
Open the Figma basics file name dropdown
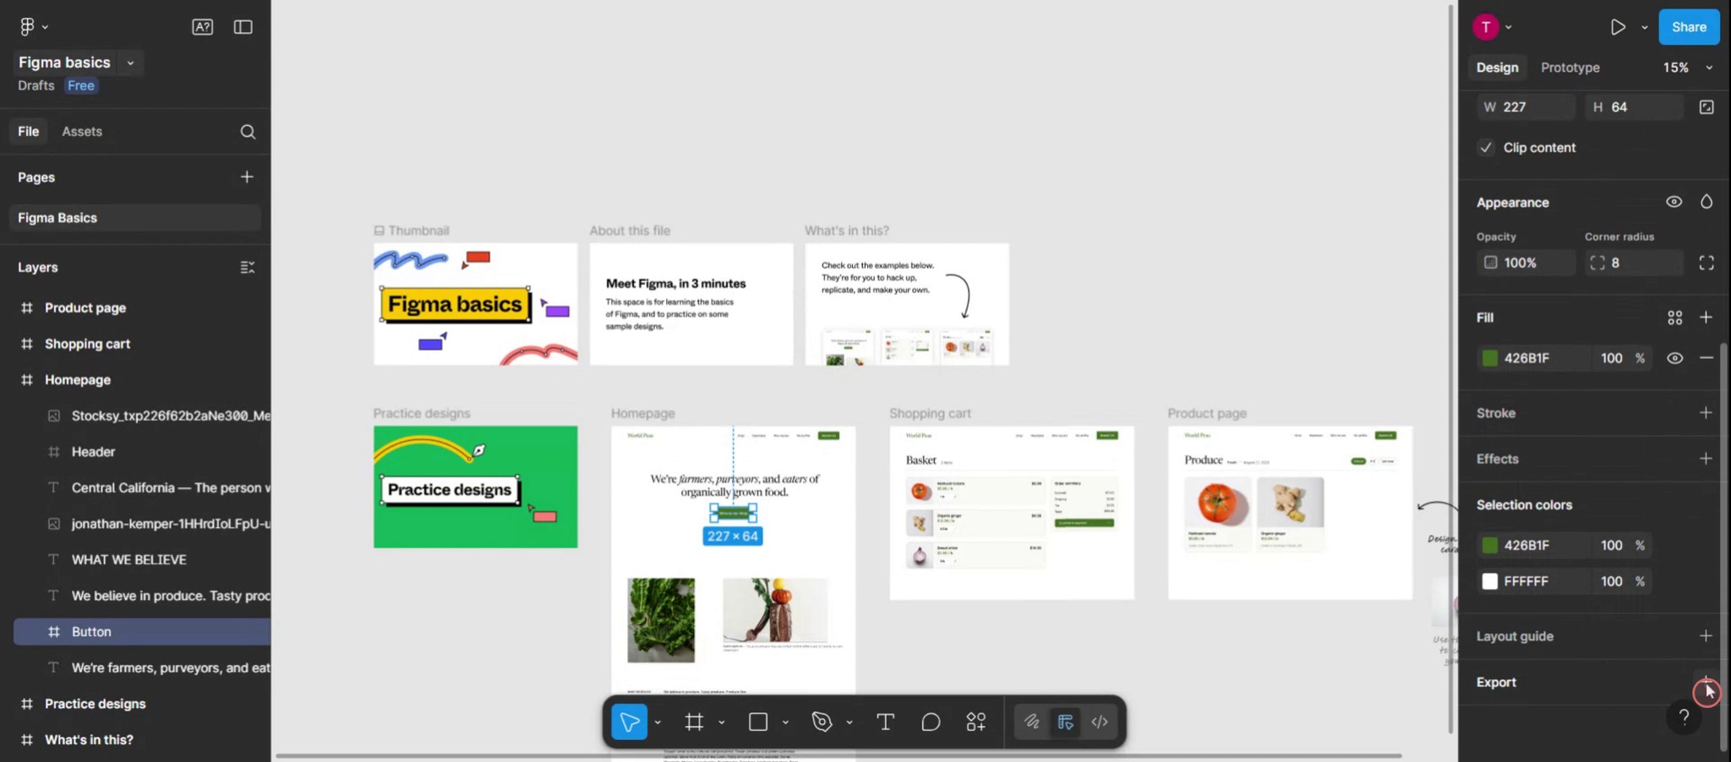130,62
